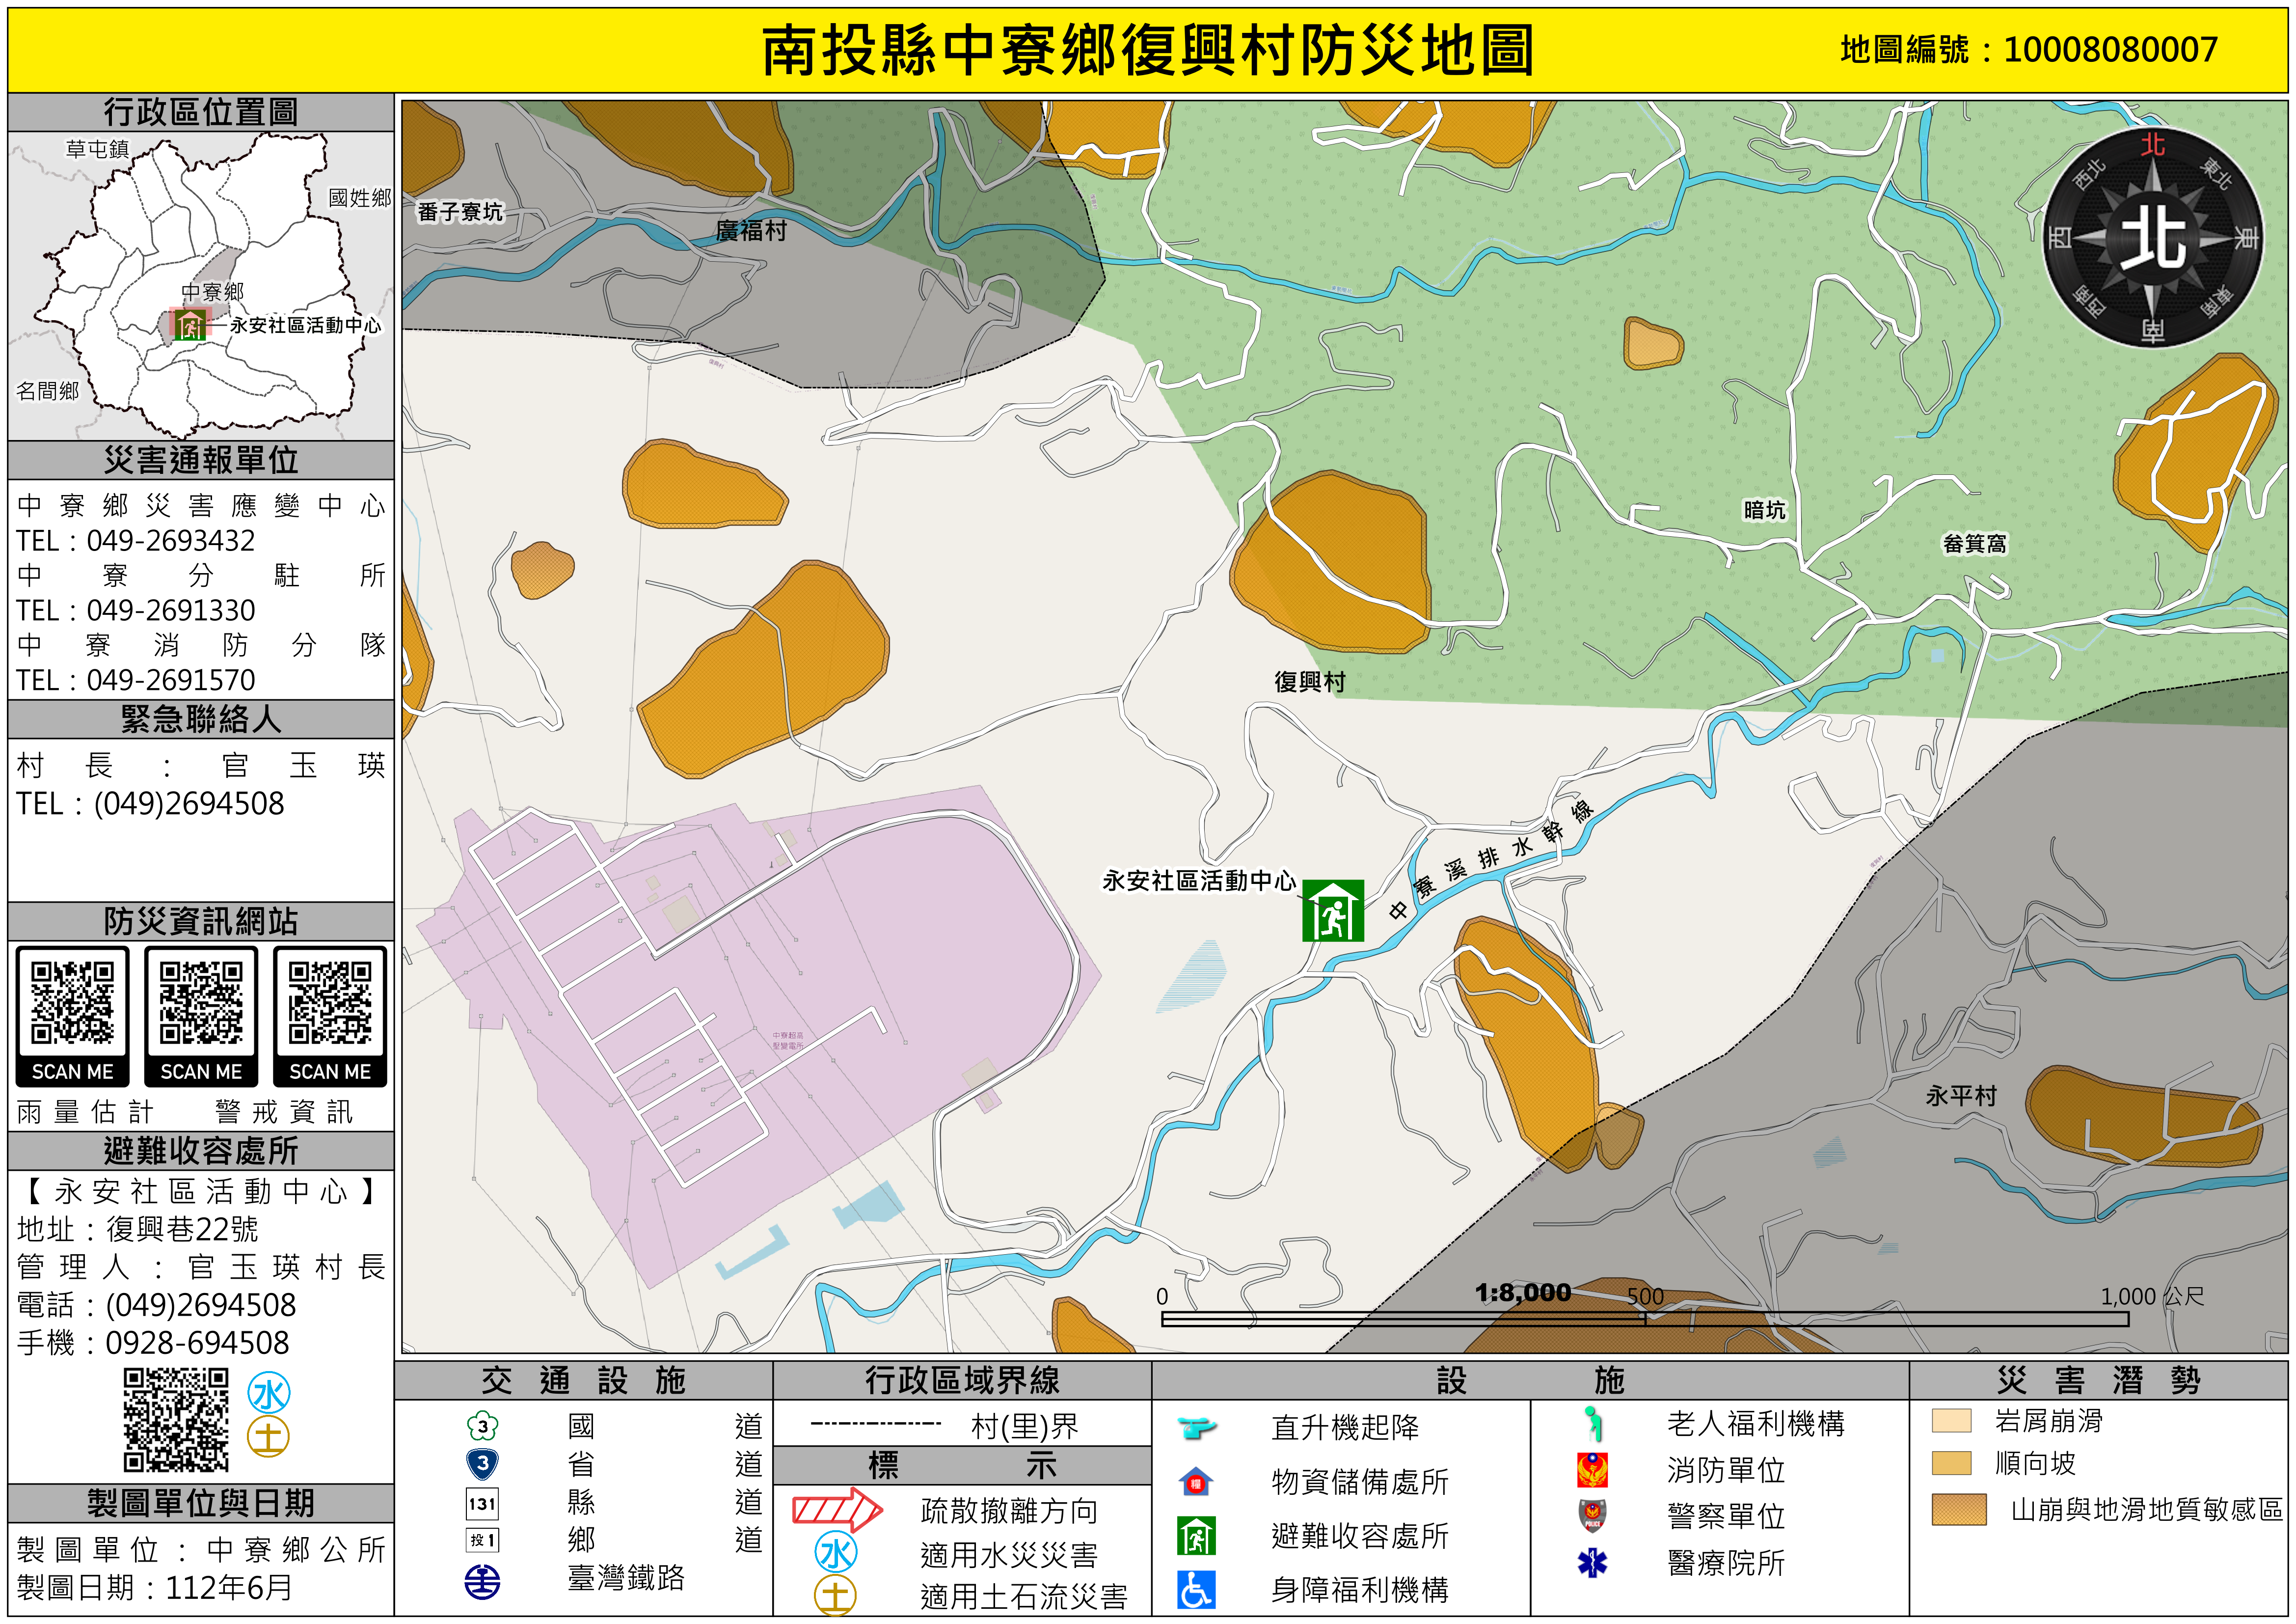
Task: Click the national highway 3 flower icon
Action: (x=482, y=1426)
